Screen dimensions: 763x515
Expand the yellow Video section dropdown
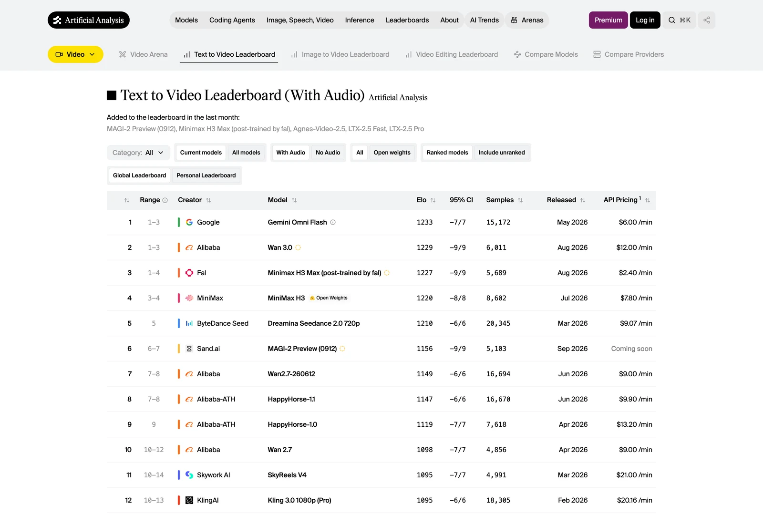pyautogui.click(x=75, y=54)
